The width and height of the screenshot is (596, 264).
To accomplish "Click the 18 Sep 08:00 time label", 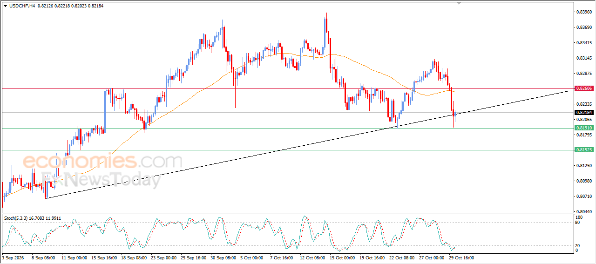I will 135,257.
